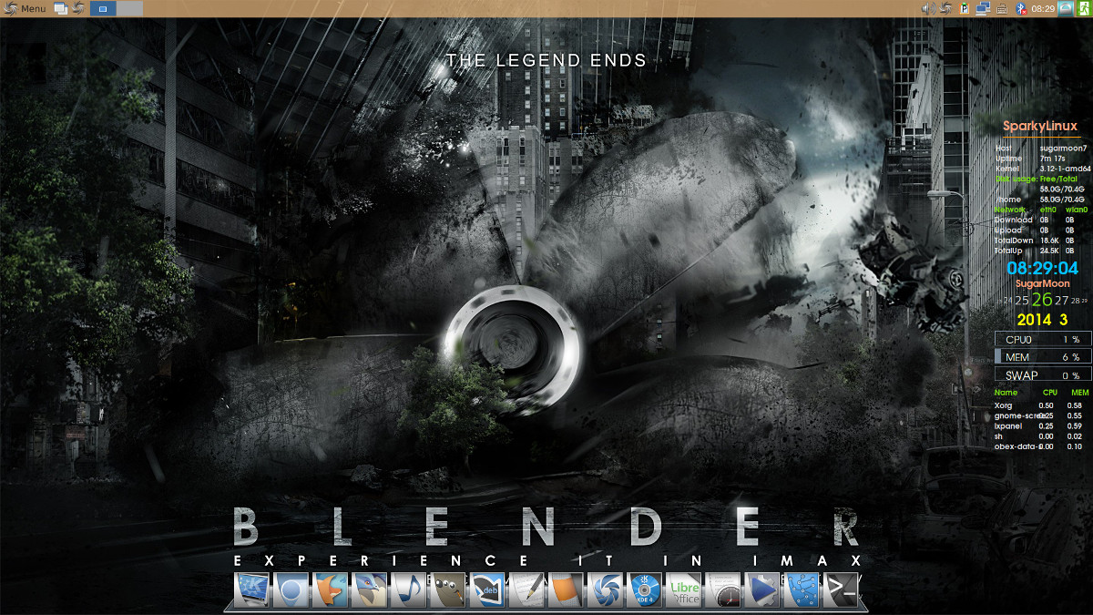Viewport: 1093px width, 615px height.
Task: Click the lock screen icon in panel
Action: (x=1066, y=8)
